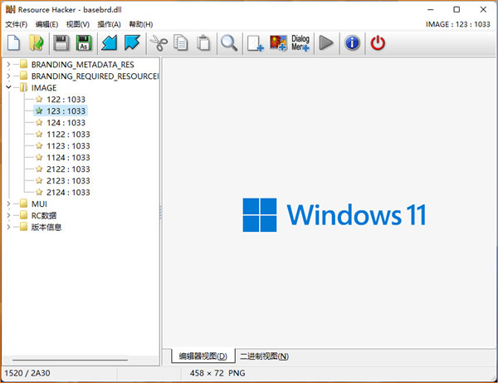Viewport: 498px width, 383px height.
Task: Click the 1520 / 2A30 status text
Action: [27, 373]
